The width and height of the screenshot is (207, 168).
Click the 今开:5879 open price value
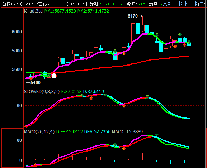[137, 4]
